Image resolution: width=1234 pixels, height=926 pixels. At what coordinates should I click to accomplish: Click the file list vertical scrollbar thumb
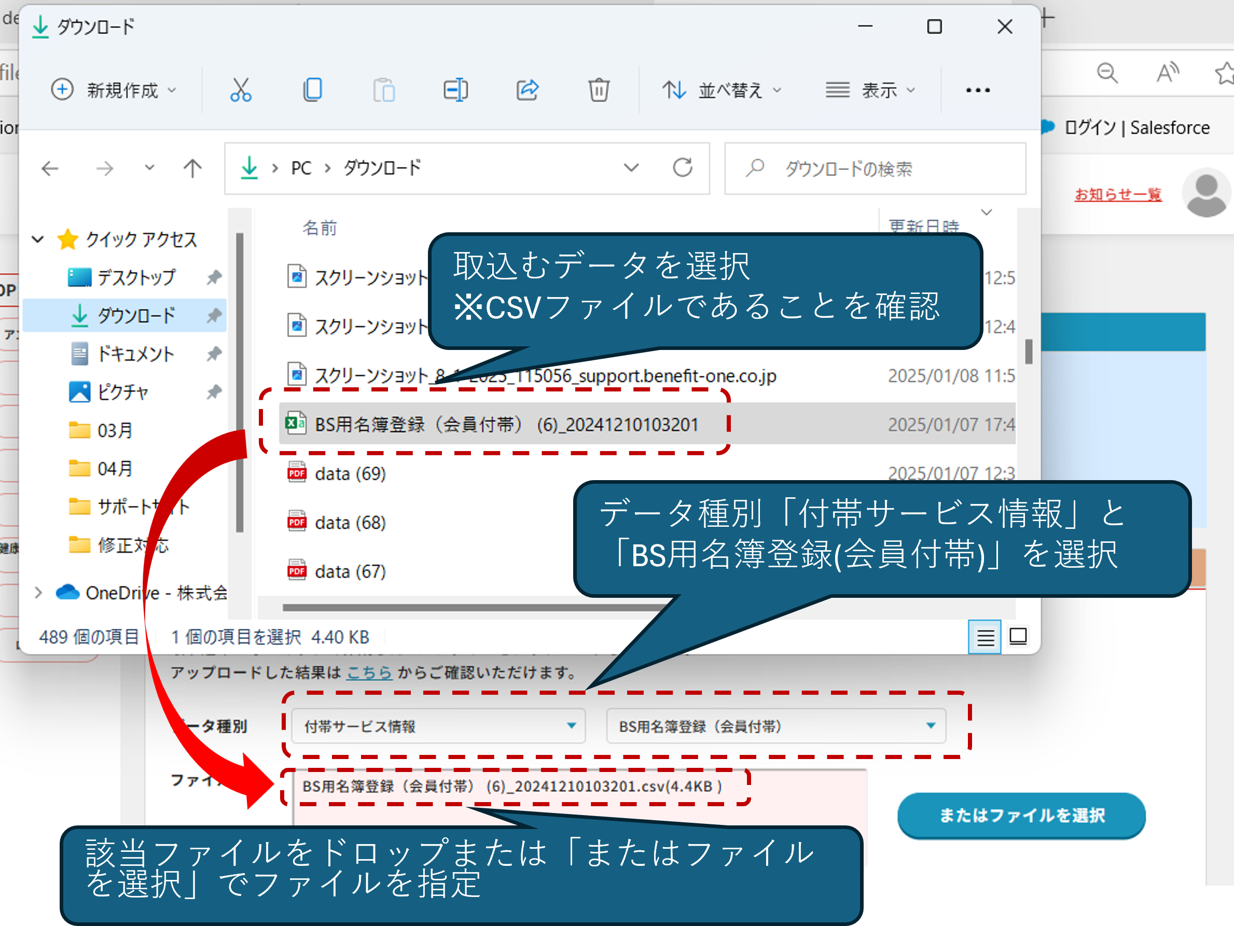(x=1029, y=351)
